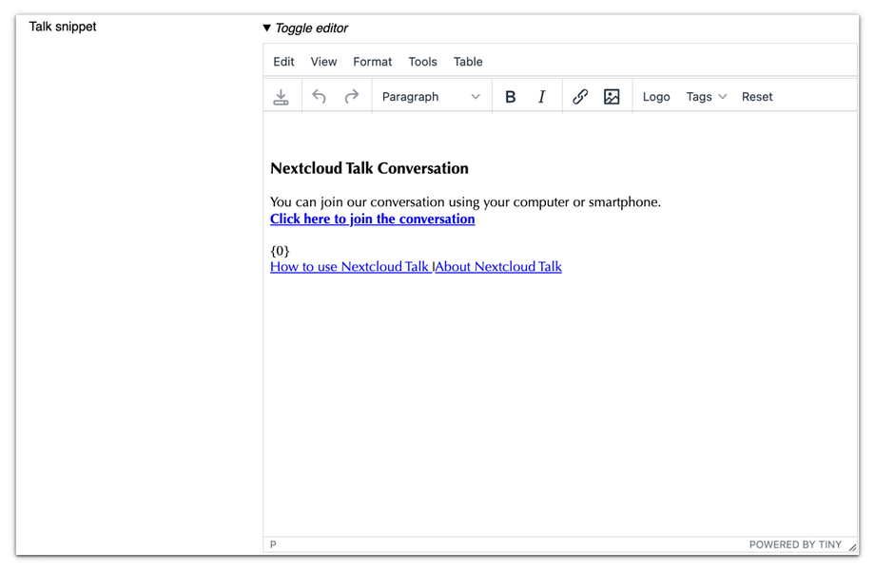Toggle bold formatting
This screenshot has width=875, height=572.
[x=510, y=97]
